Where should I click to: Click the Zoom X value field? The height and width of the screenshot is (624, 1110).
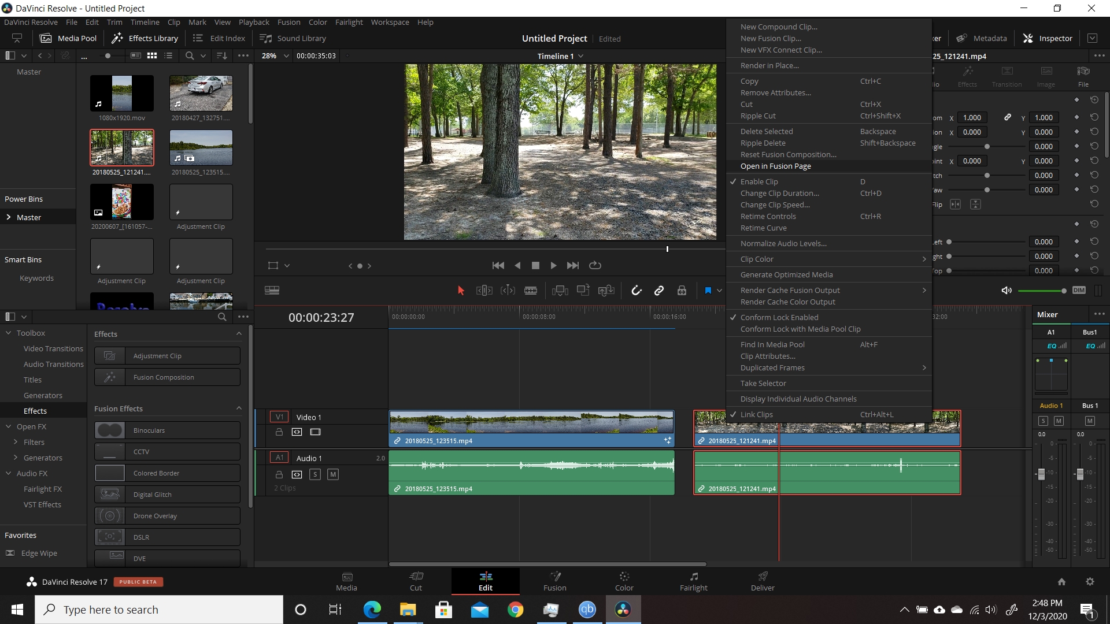972,117
